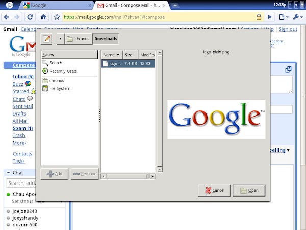Open the Drafts link
The image size is (306, 230).
tap(19, 113)
